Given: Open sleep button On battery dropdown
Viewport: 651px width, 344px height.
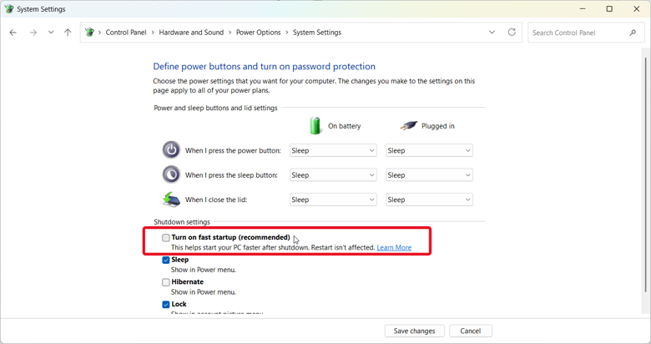Looking at the screenshot, I should (x=333, y=175).
